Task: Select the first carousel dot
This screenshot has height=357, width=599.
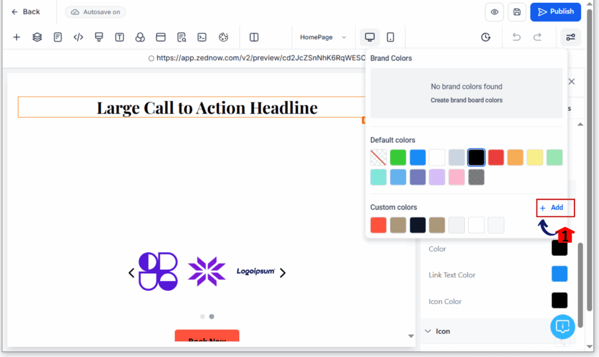Action: (x=202, y=317)
